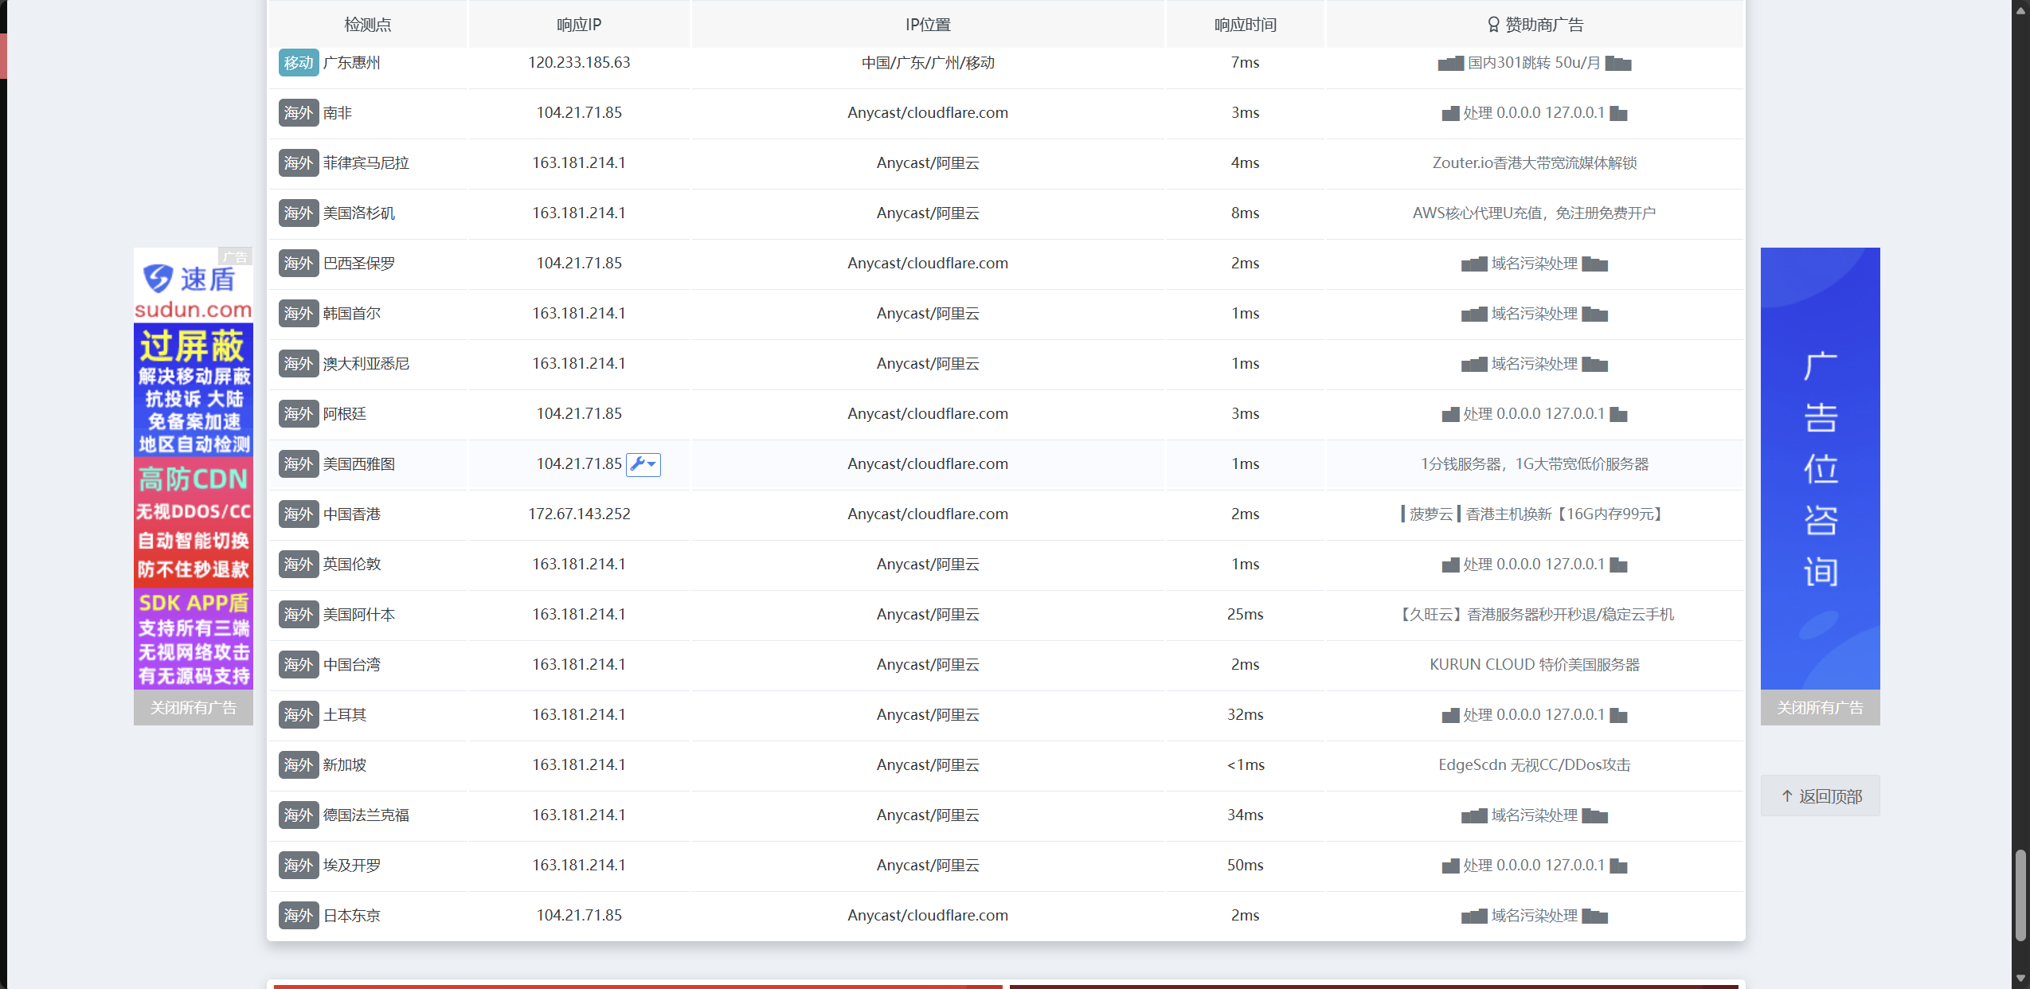Click the scrollbar down arrow
The image size is (2030, 989).
[2020, 979]
